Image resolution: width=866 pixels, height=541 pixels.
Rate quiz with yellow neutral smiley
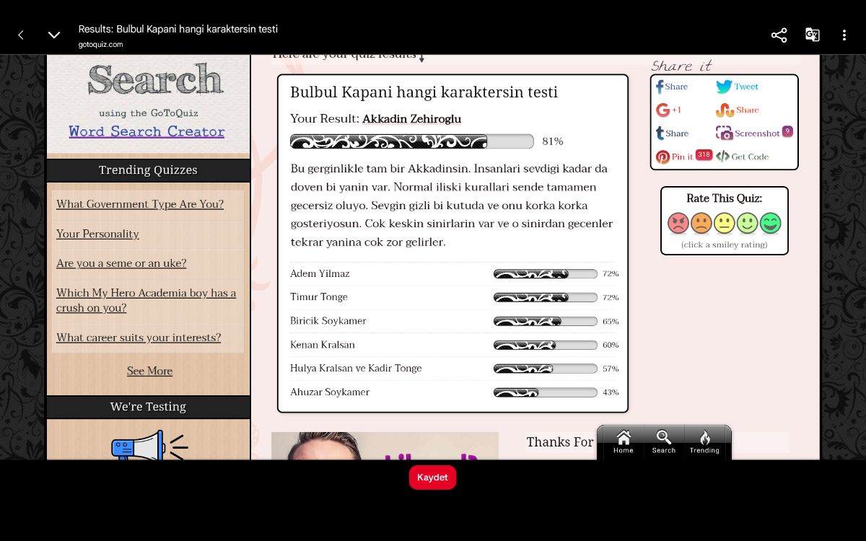(725, 223)
